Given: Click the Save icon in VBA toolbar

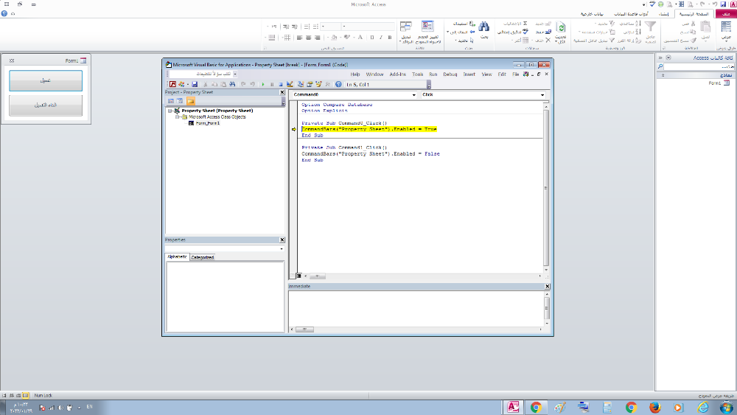Looking at the screenshot, I should (x=195, y=85).
